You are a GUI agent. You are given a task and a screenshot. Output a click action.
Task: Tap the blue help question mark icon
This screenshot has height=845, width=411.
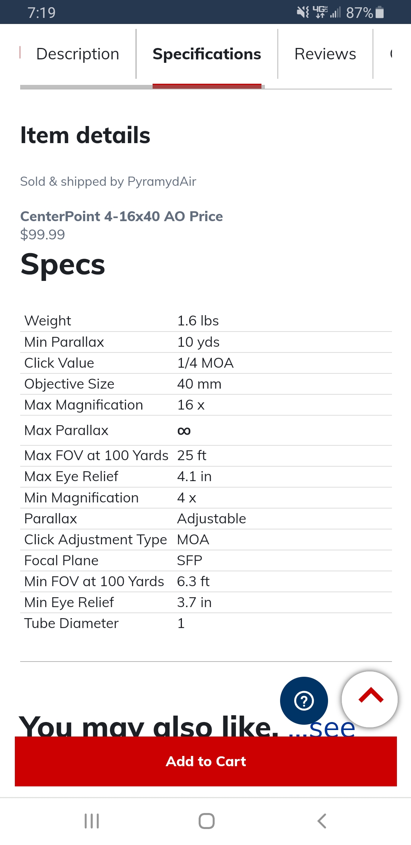304,701
